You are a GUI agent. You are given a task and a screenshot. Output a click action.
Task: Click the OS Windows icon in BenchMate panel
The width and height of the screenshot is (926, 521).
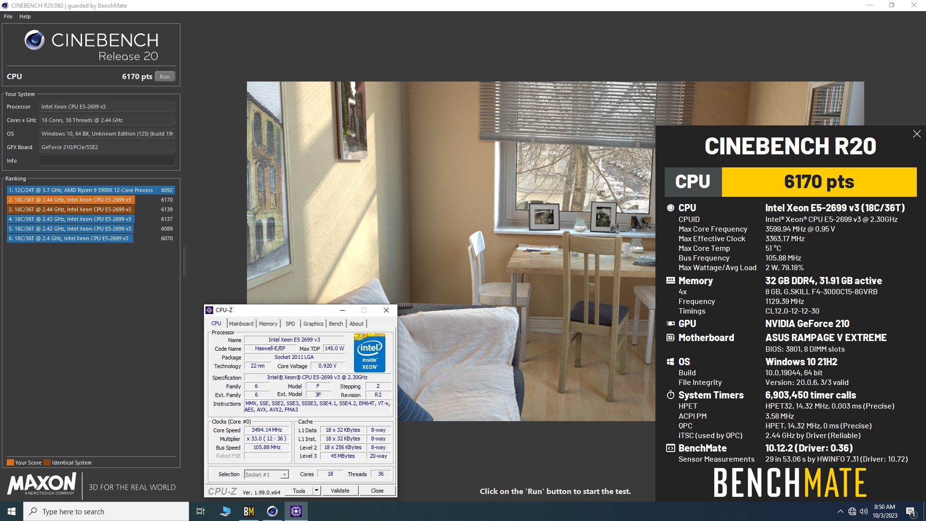pos(670,362)
